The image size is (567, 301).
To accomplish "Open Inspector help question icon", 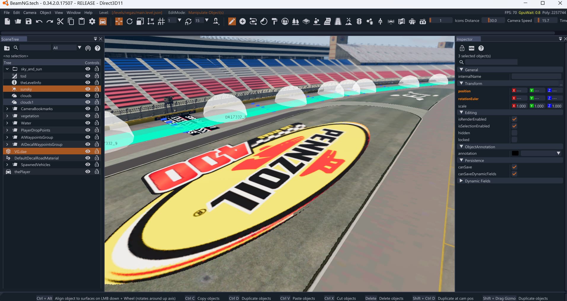I will pyautogui.click(x=481, y=48).
